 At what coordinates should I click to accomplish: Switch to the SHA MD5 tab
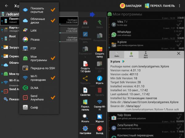pos(146,55)
